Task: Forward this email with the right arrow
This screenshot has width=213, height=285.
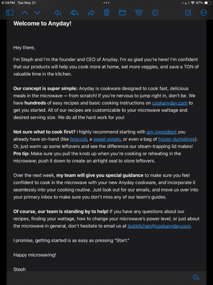Action: point(91,13)
